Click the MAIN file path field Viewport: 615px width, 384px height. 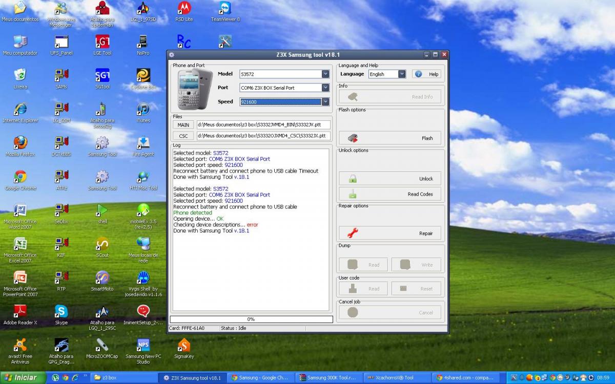point(263,125)
